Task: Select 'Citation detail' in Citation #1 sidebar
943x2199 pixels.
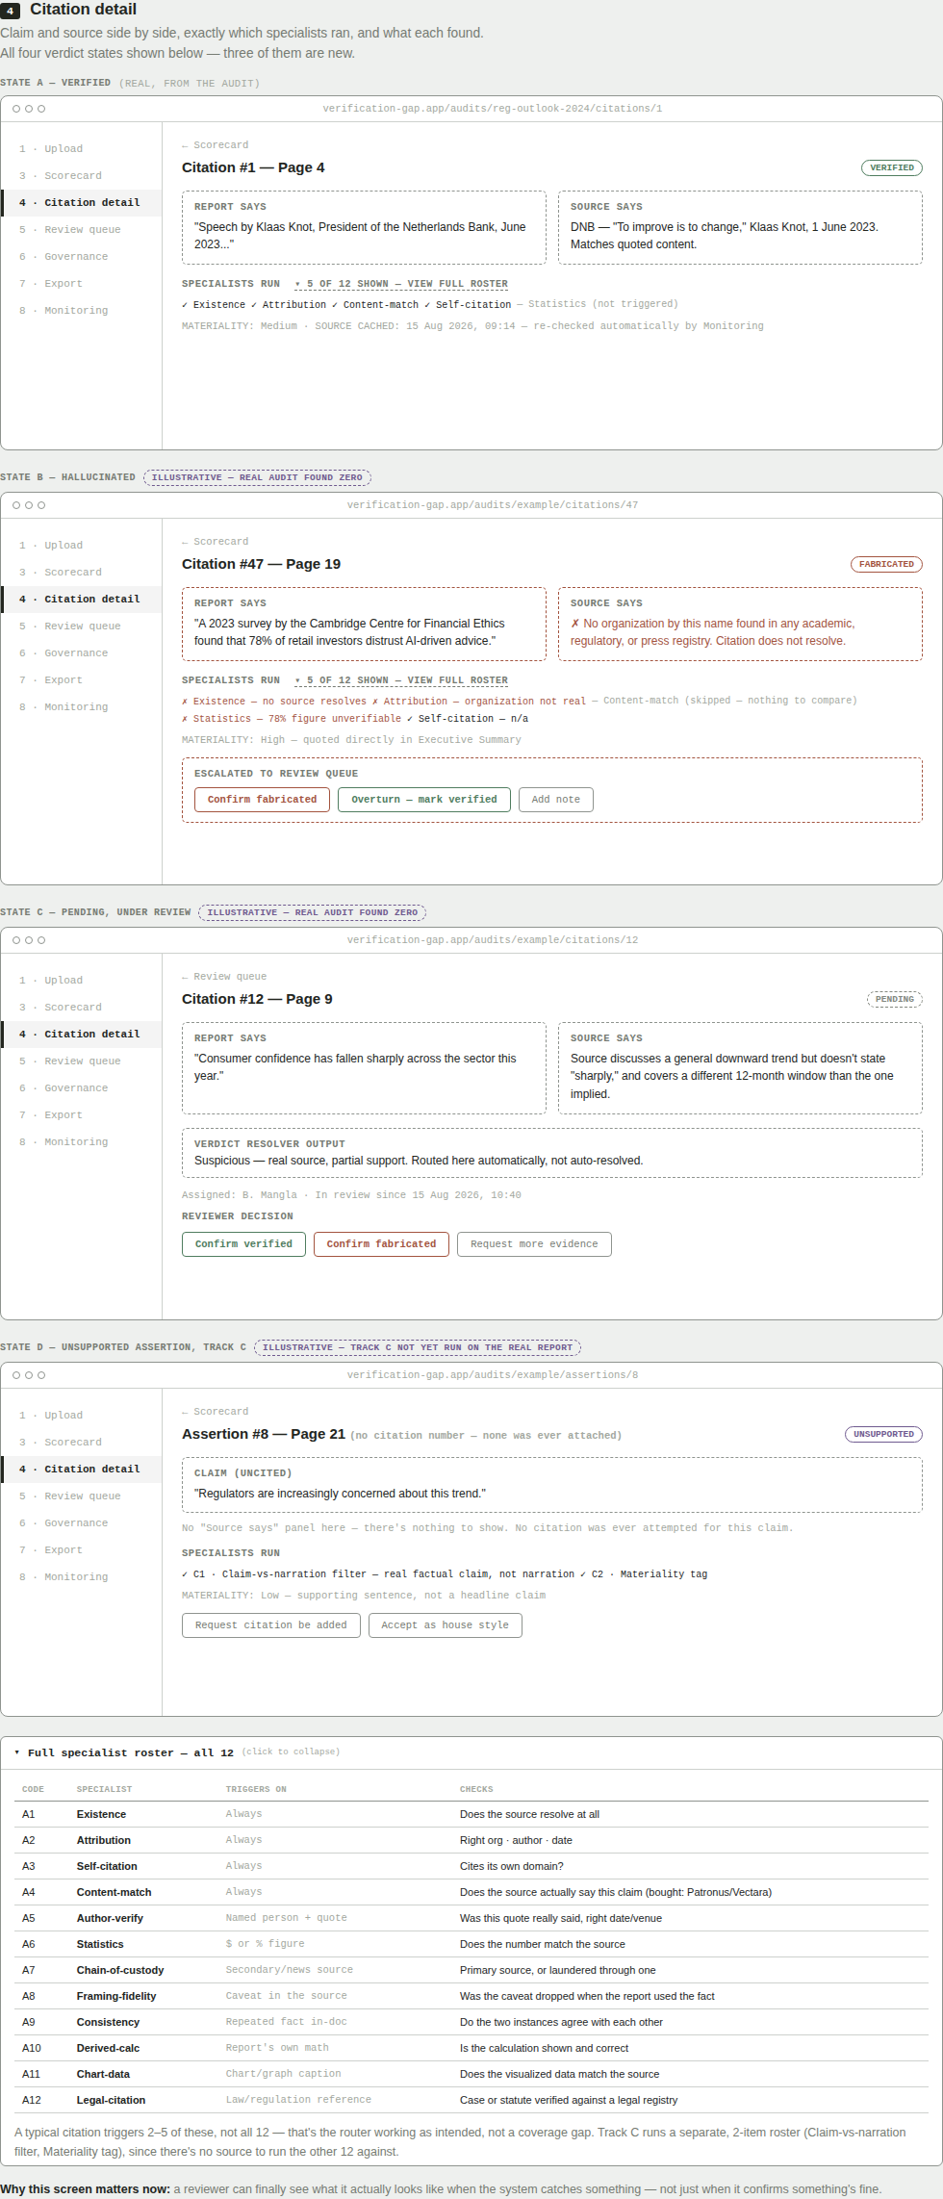Action: 81,203
